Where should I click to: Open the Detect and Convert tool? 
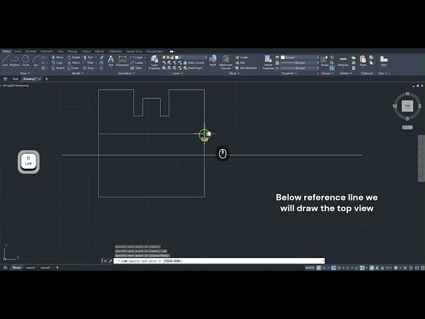click(226, 62)
